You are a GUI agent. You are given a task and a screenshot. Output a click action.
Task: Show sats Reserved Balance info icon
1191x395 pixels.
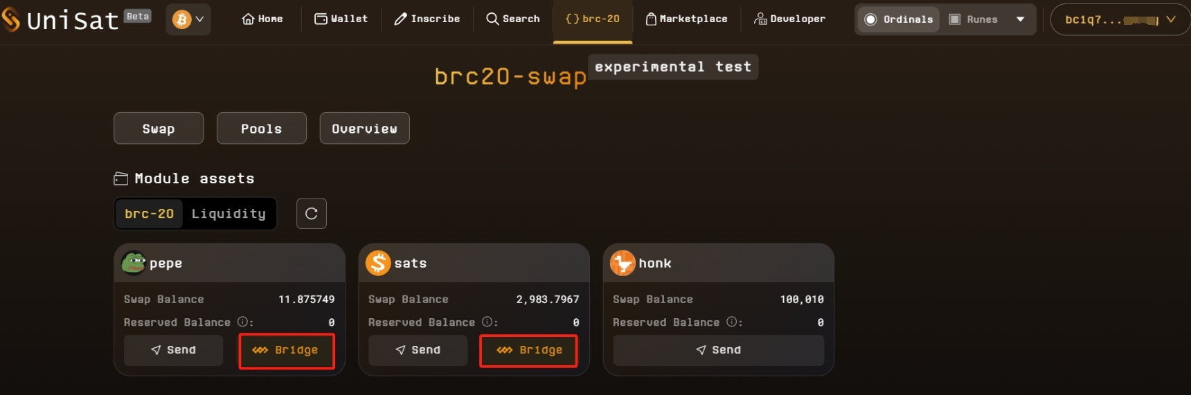tap(487, 322)
